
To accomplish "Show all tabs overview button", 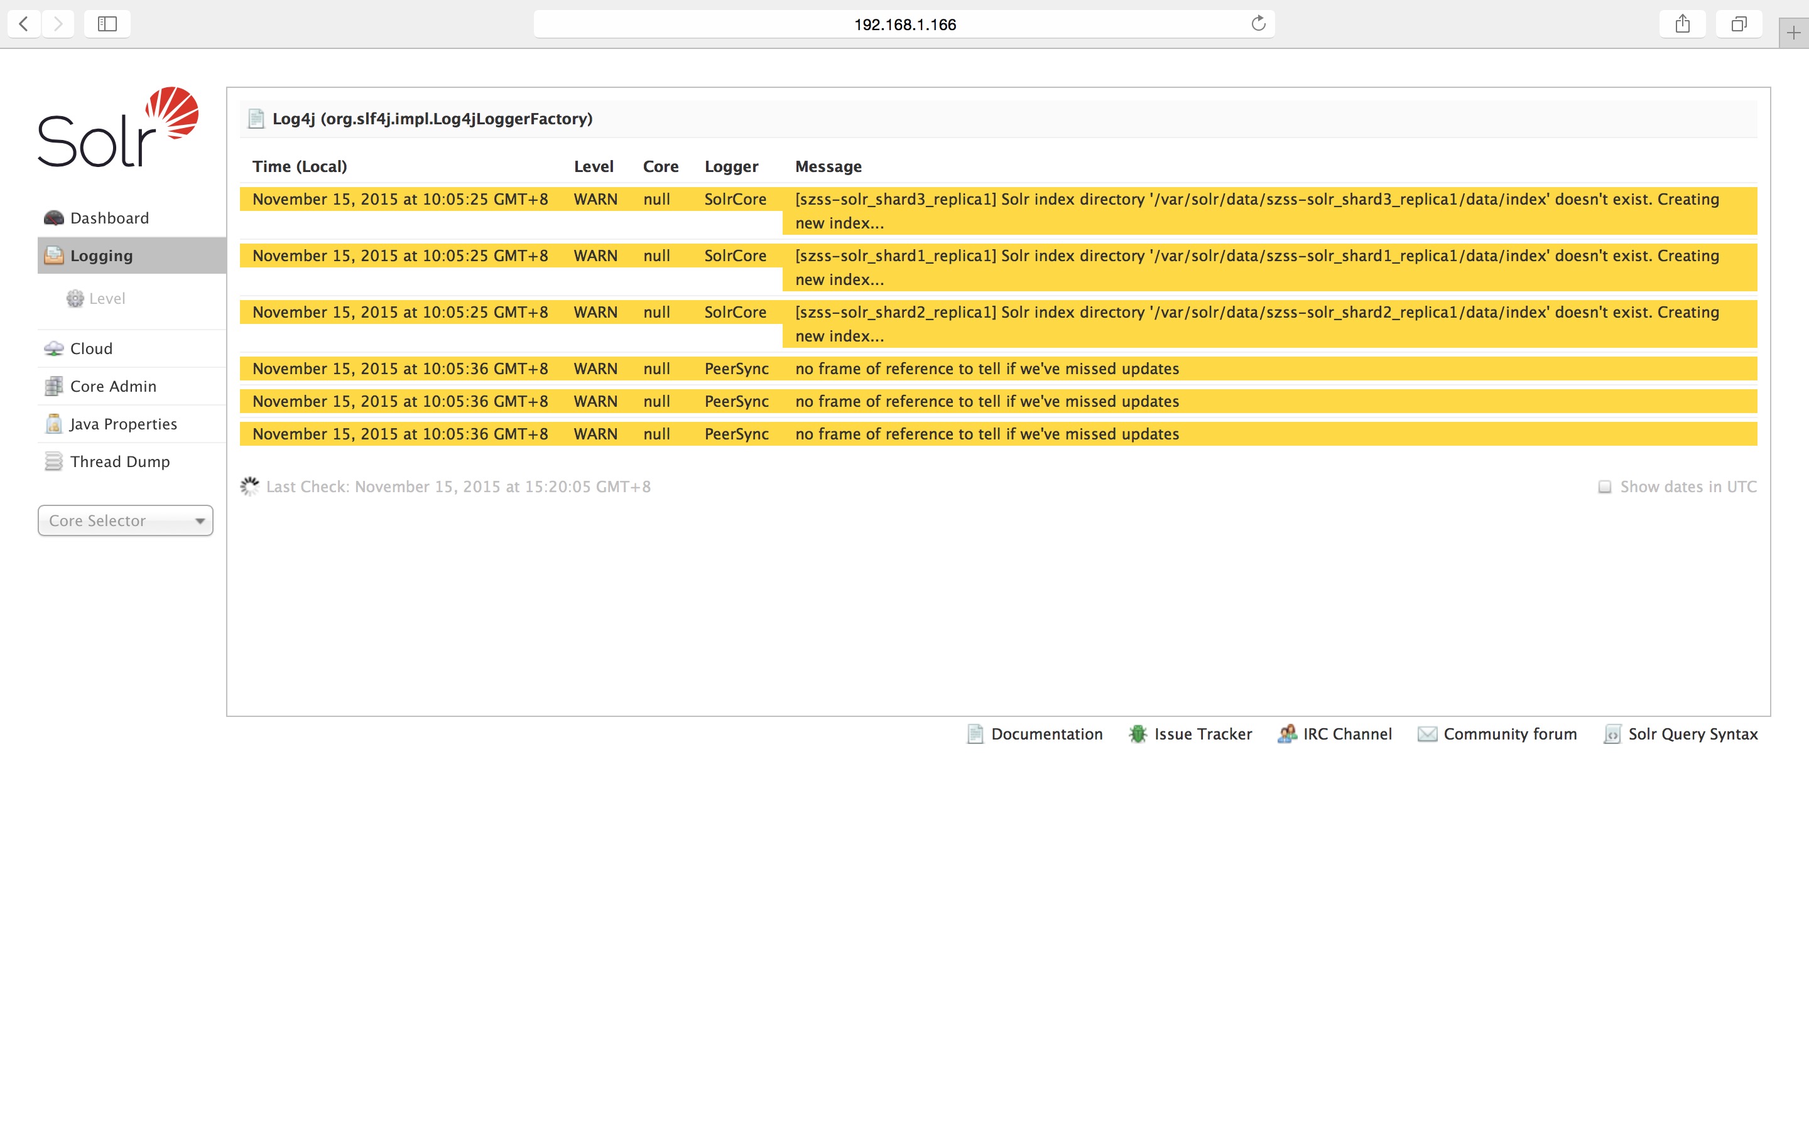I will pos(1739,24).
